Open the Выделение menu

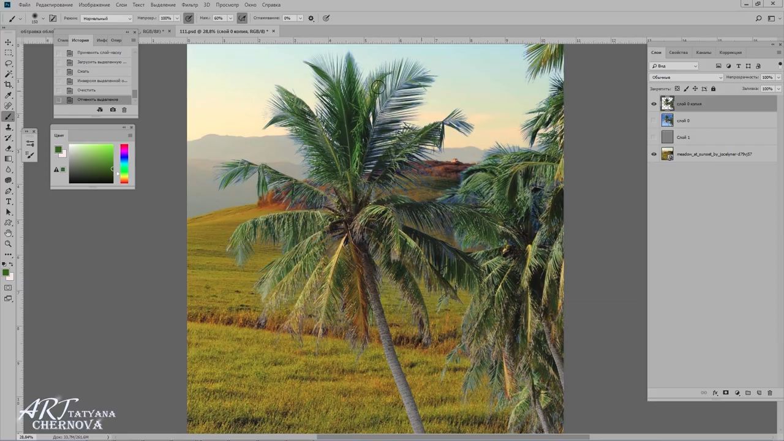(x=163, y=4)
